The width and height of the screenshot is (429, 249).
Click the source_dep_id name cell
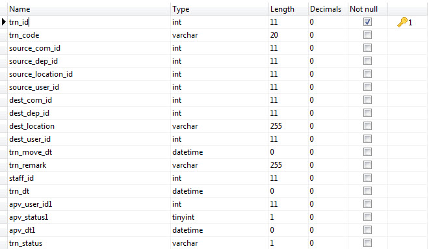89,60
